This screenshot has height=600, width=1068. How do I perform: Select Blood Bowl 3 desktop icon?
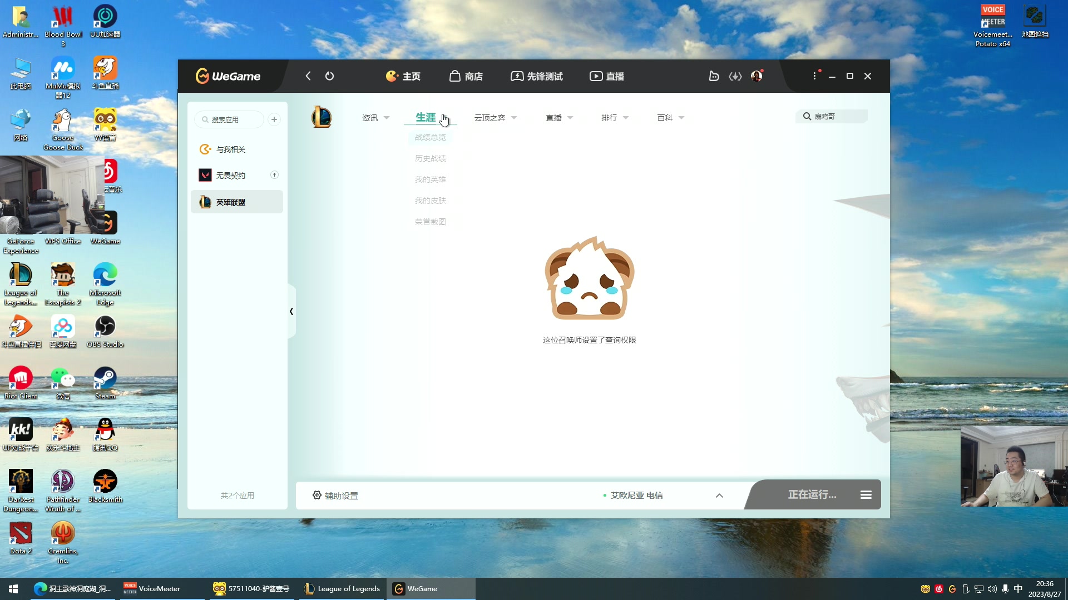coord(63,26)
